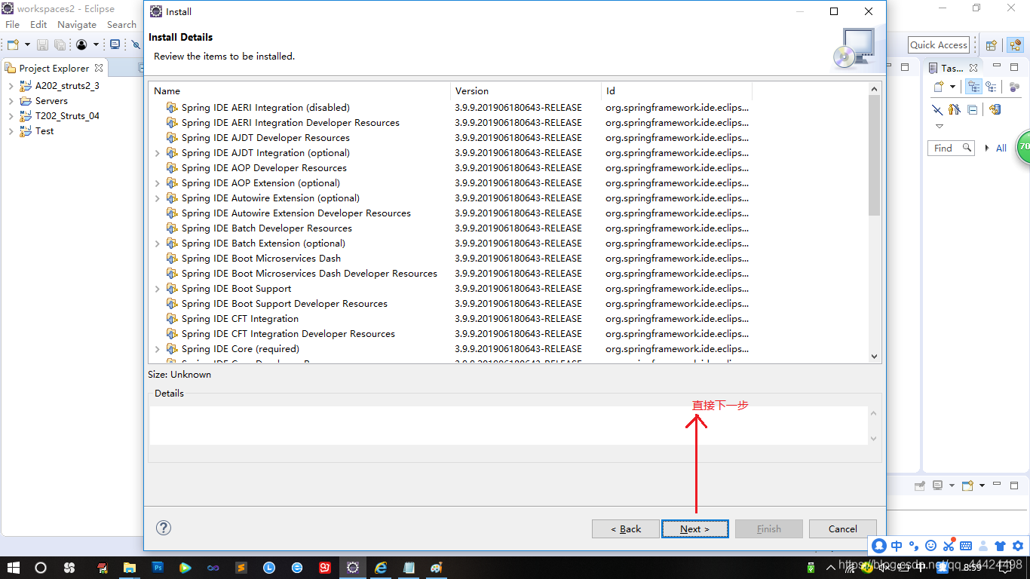Screen dimensions: 1030x579
Task: Open File Explorer from the taskbar
Action: (x=130, y=568)
